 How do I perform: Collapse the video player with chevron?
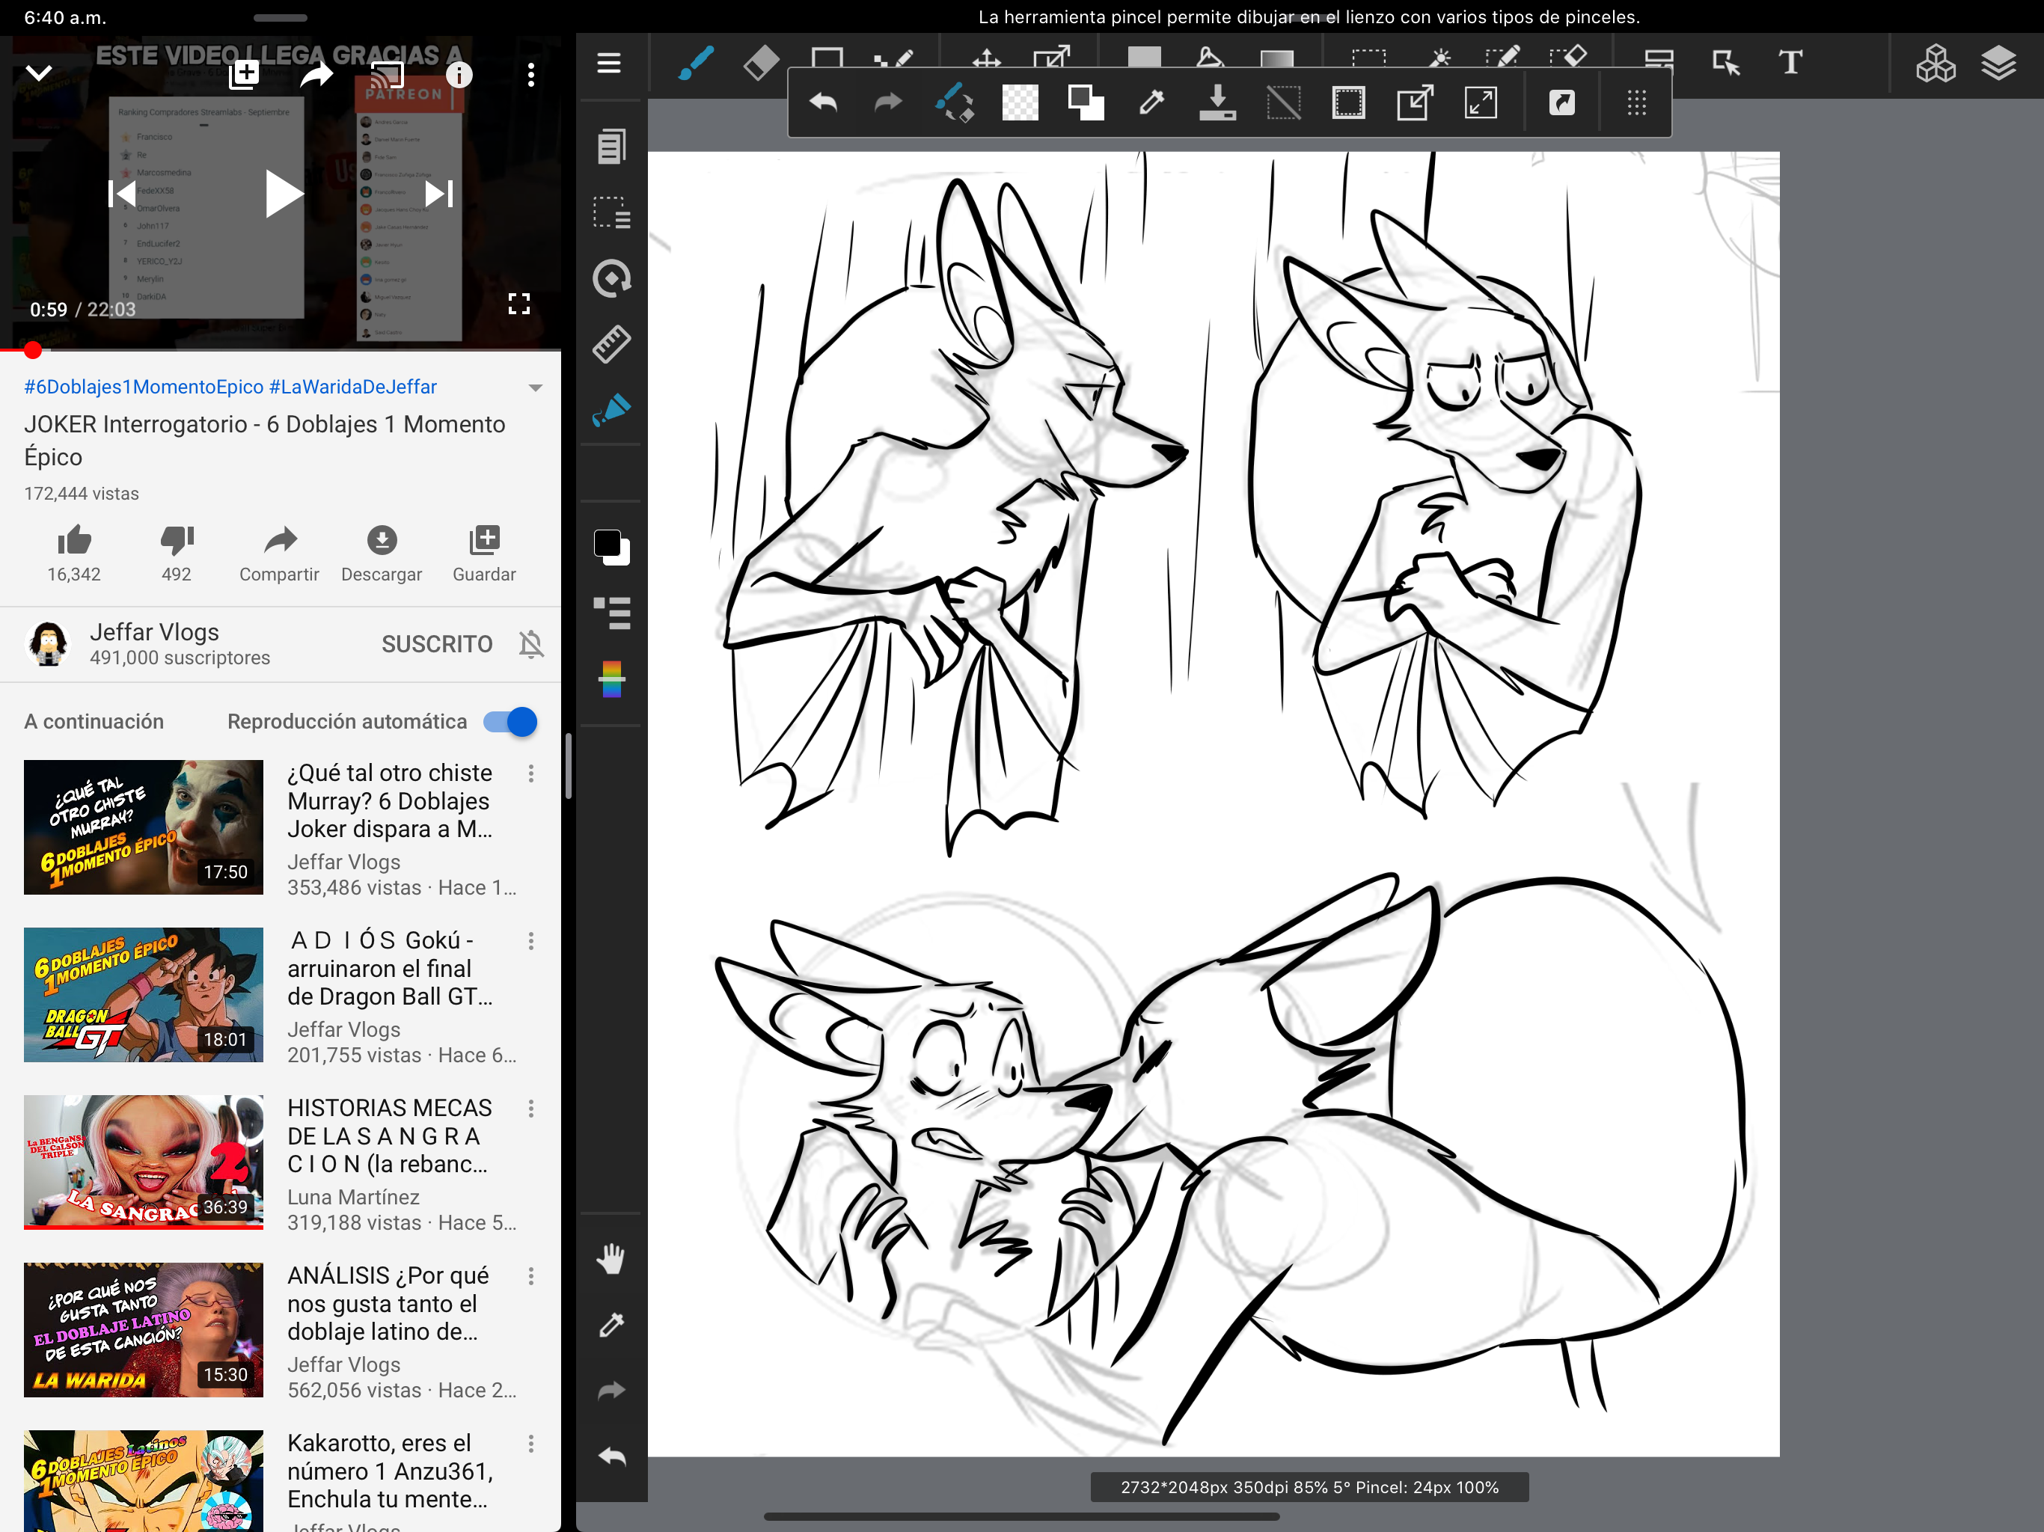39,73
